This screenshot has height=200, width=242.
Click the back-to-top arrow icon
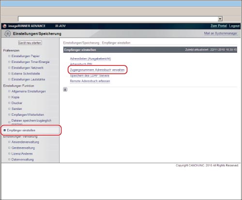tap(65, 89)
